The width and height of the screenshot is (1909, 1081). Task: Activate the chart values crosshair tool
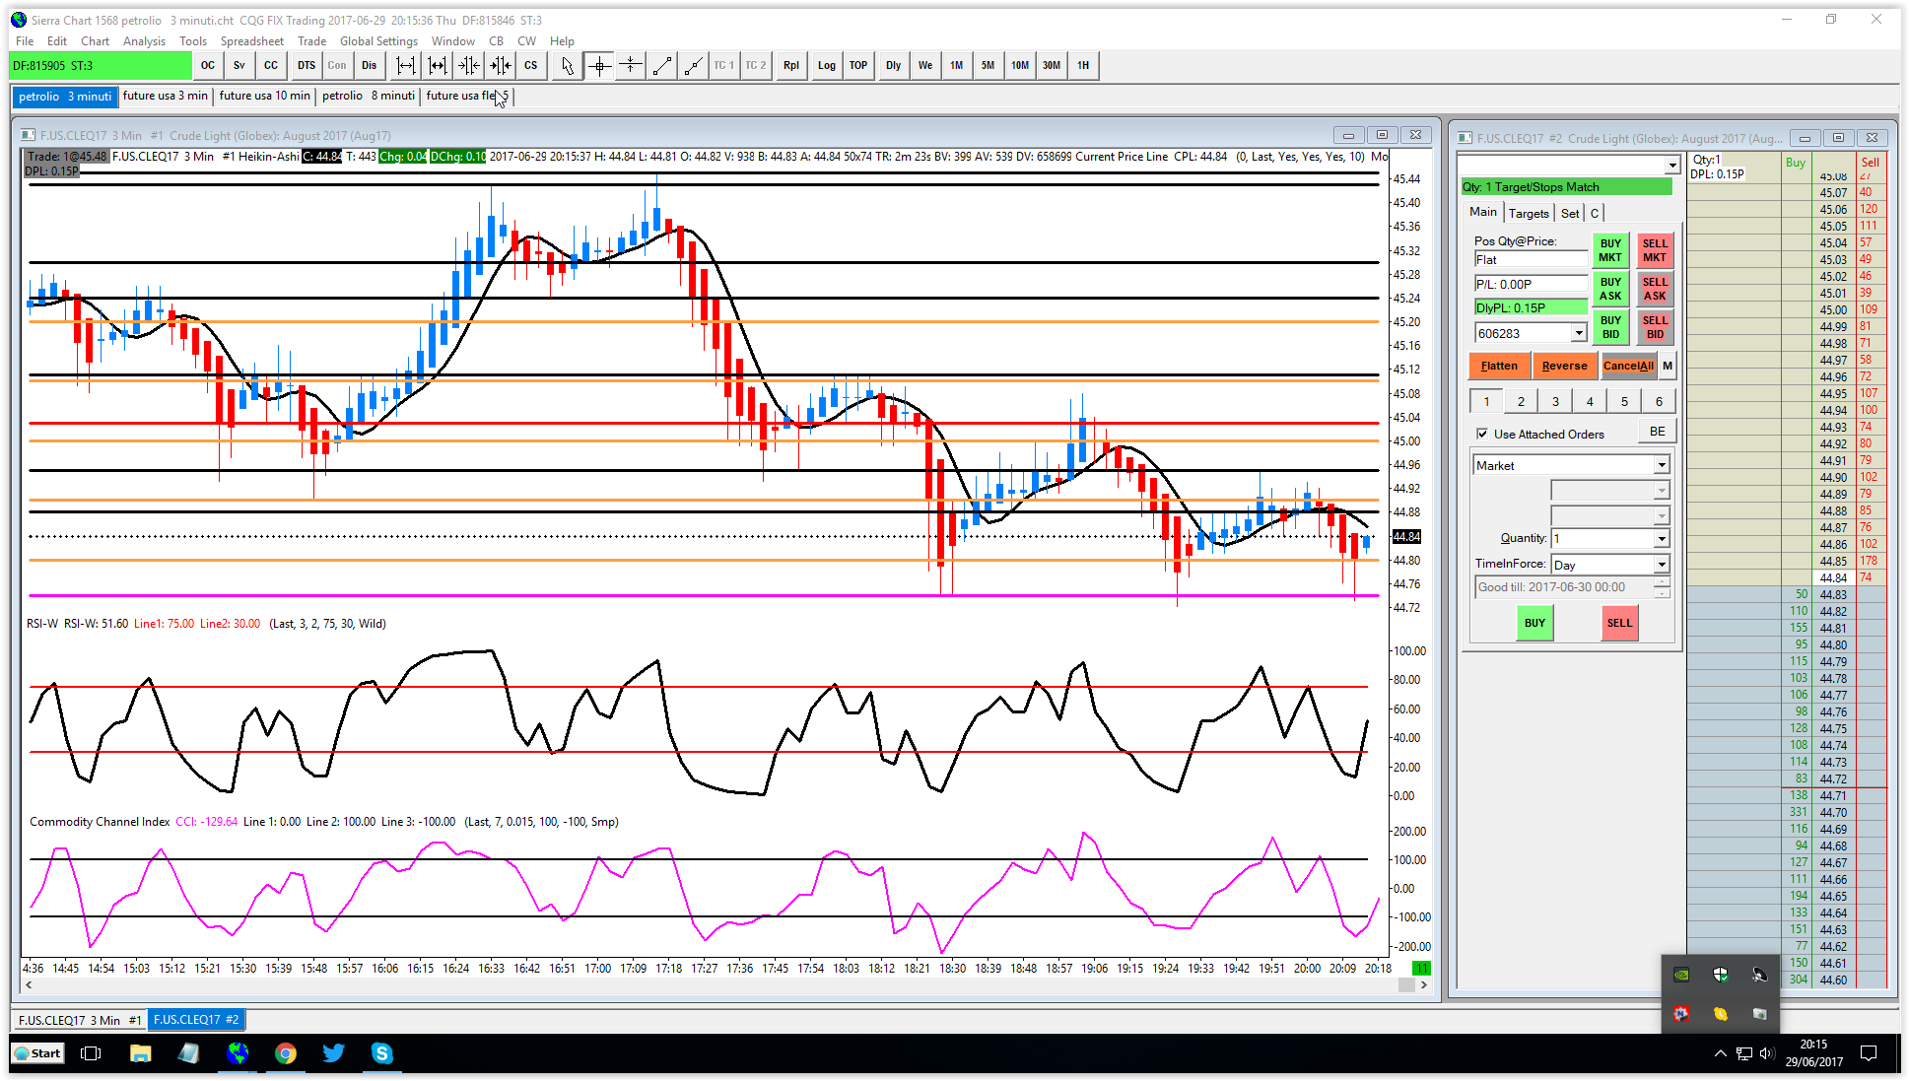(x=598, y=66)
